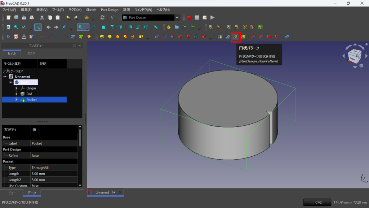Cut selection with scissors icon
Screen dimensions: 369x208
pos(42,17)
